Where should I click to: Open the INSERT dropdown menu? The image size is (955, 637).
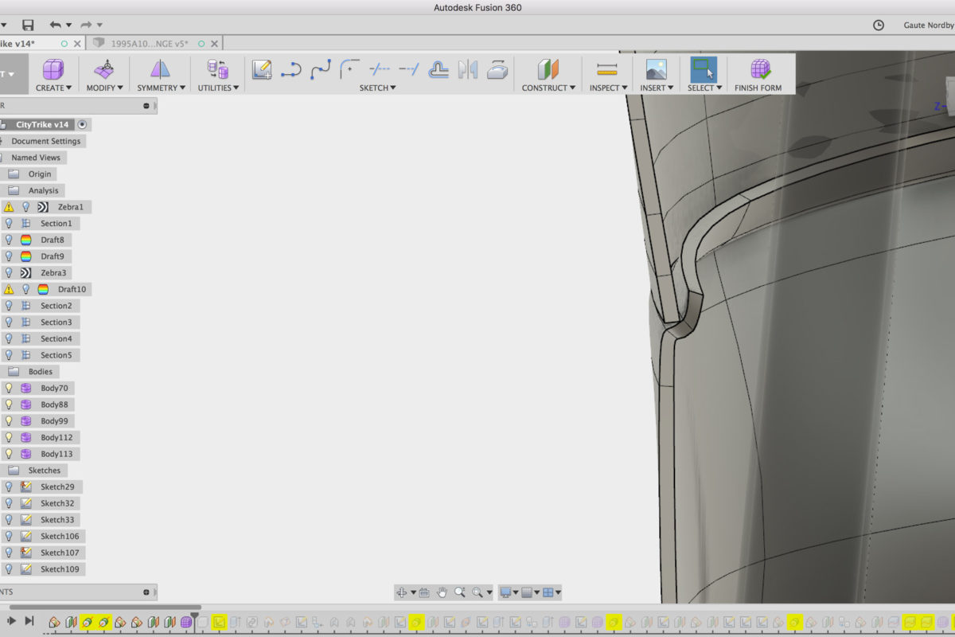tap(657, 88)
